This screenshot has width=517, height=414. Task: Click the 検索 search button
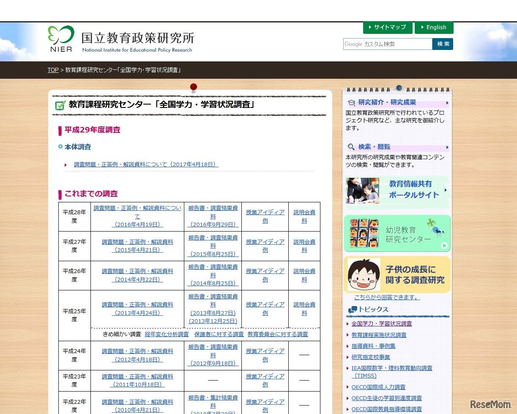[443, 44]
